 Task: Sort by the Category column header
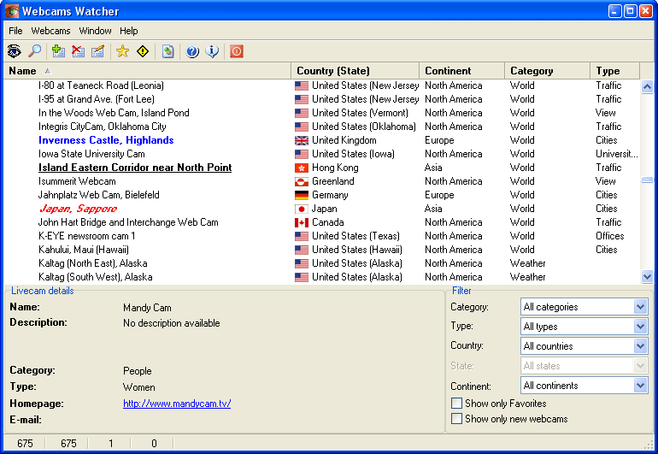547,71
